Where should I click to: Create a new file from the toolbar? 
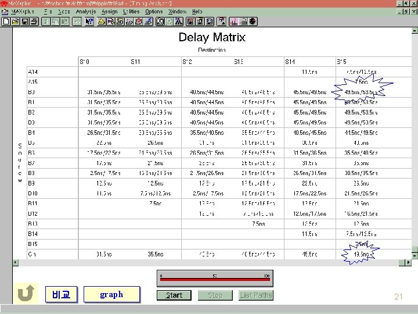click(6, 22)
